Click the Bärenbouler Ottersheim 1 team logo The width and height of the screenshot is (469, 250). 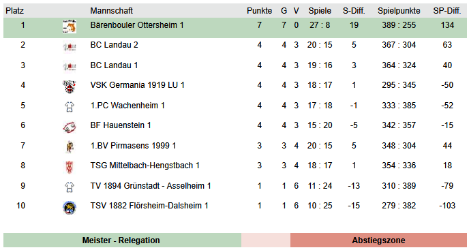(x=70, y=27)
